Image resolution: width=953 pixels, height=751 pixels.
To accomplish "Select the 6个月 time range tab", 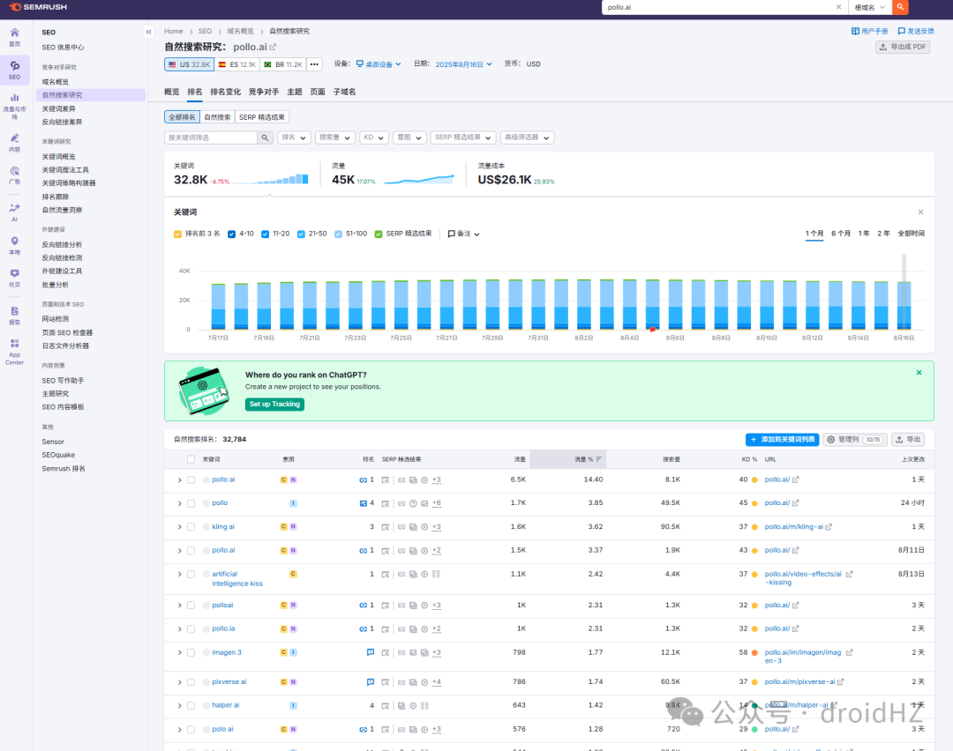I will pos(841,234).
